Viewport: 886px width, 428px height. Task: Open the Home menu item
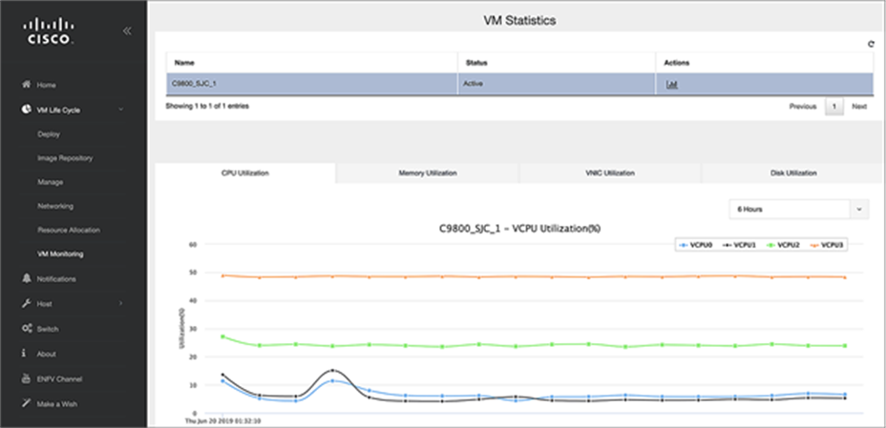47,85
